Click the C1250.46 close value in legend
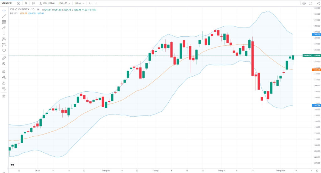 pos(76,10)
